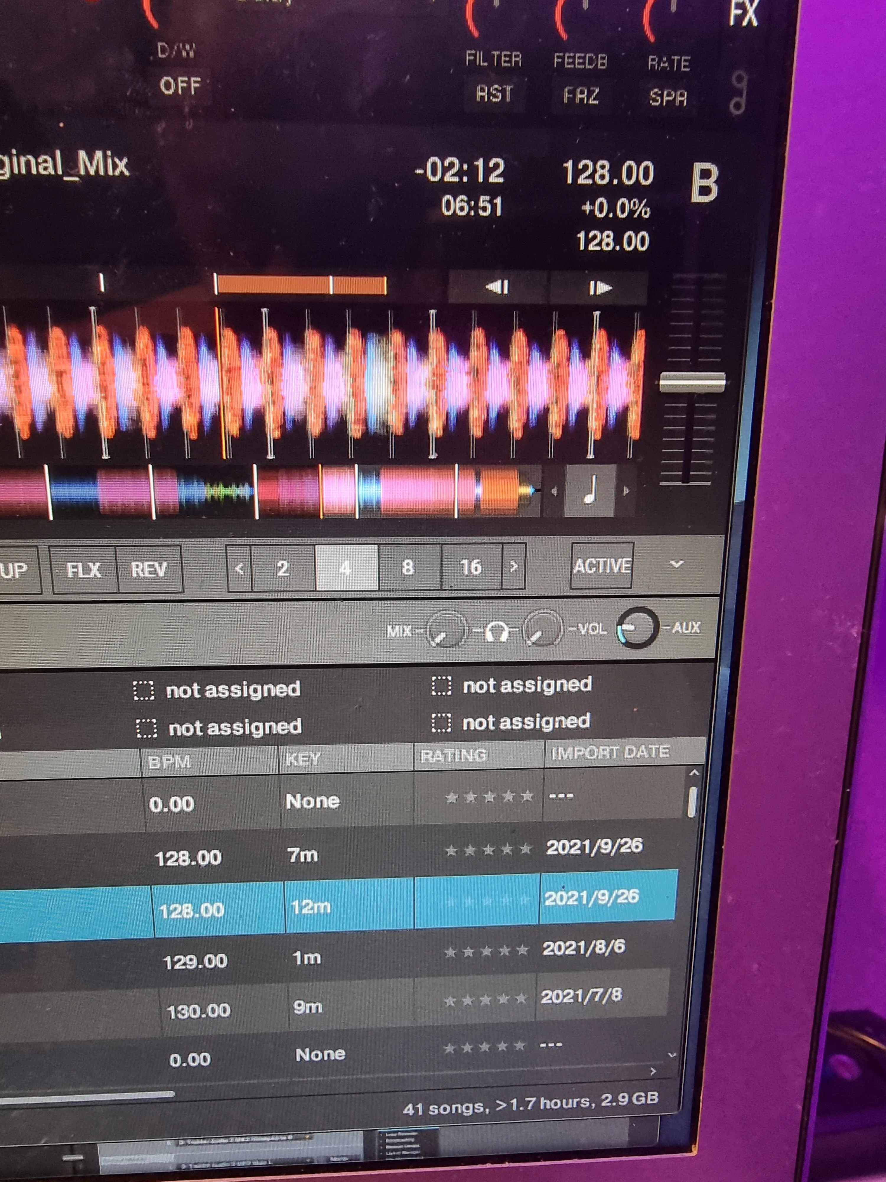Click the FX panel icon at top

click(743, 13)
